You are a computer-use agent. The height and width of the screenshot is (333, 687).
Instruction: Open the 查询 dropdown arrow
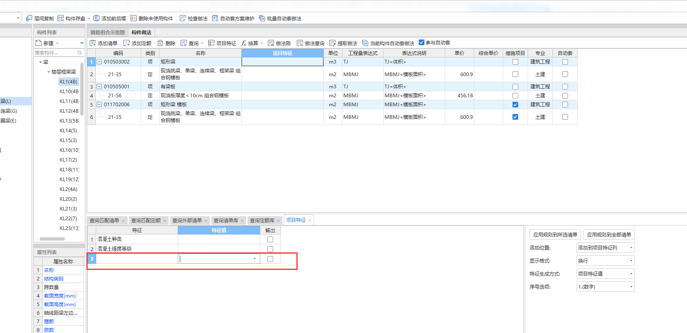click(202, 43)
